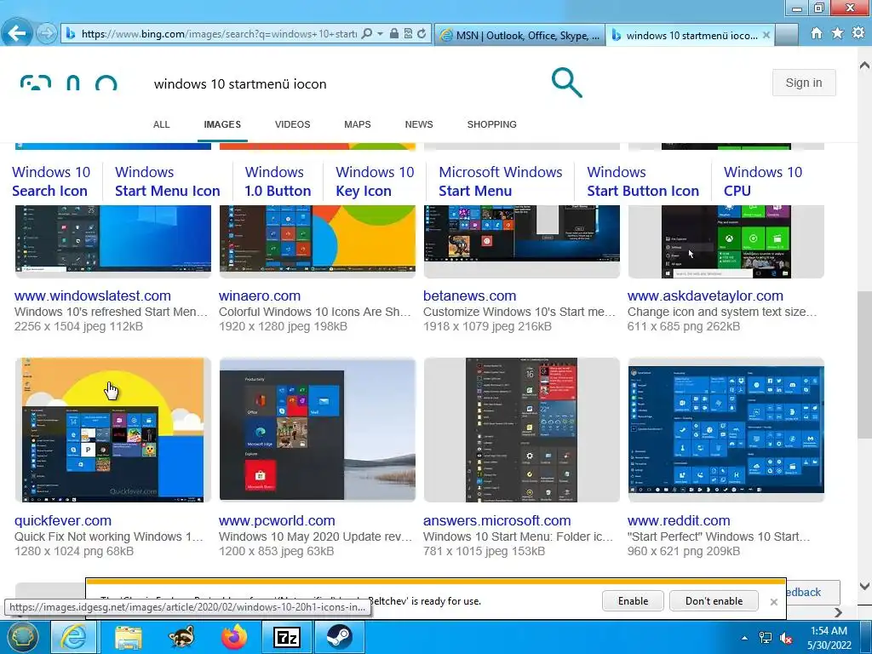Switch to the ALL results tab

[x=161, y=124]
